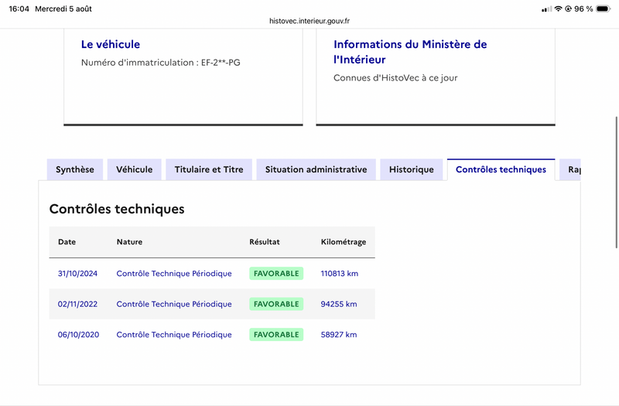The height and width of the screenshot is (406, 619).
Task: Tap the histovec.interieur.gouv.fr address bar
Action: point(309,21)
